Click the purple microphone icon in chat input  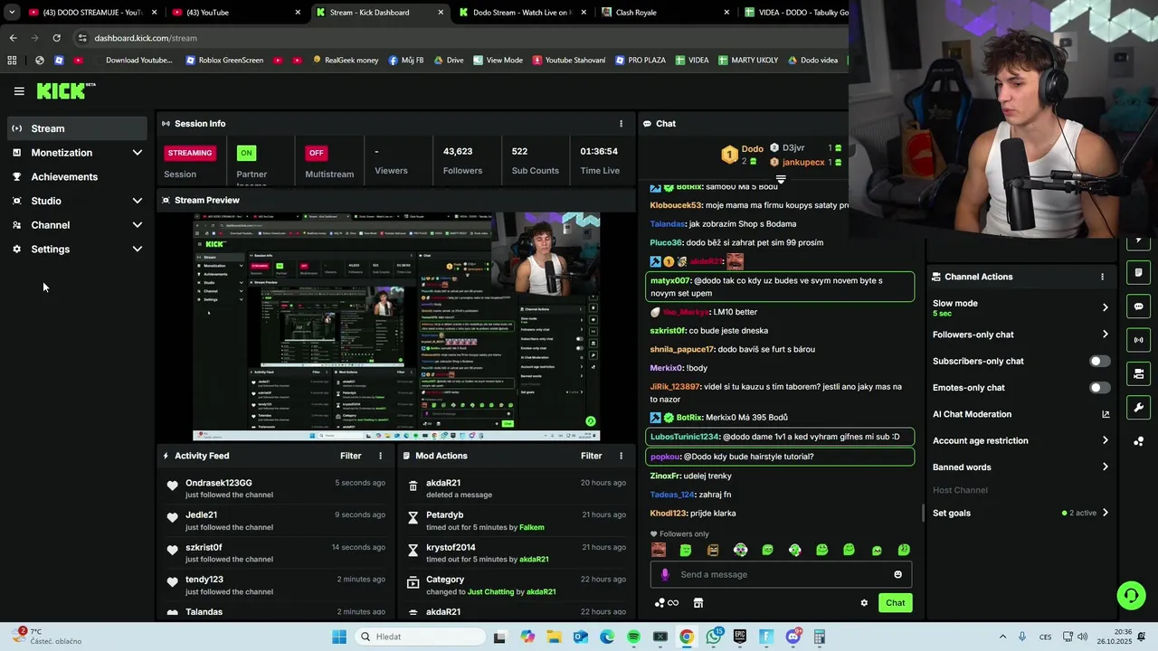[665, 575]
